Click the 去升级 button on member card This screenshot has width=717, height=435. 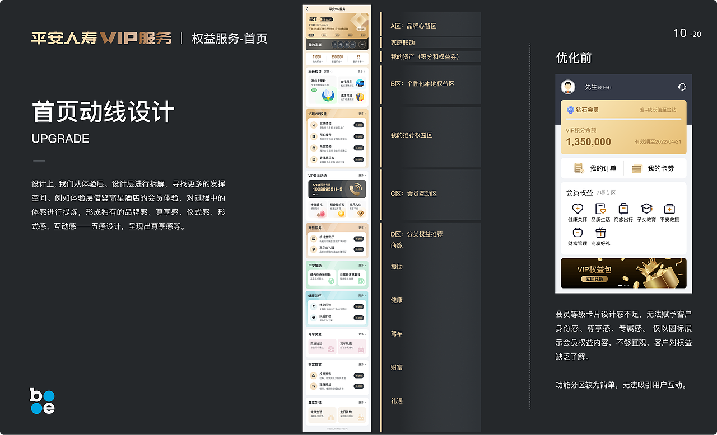click(x=360, y=29)
